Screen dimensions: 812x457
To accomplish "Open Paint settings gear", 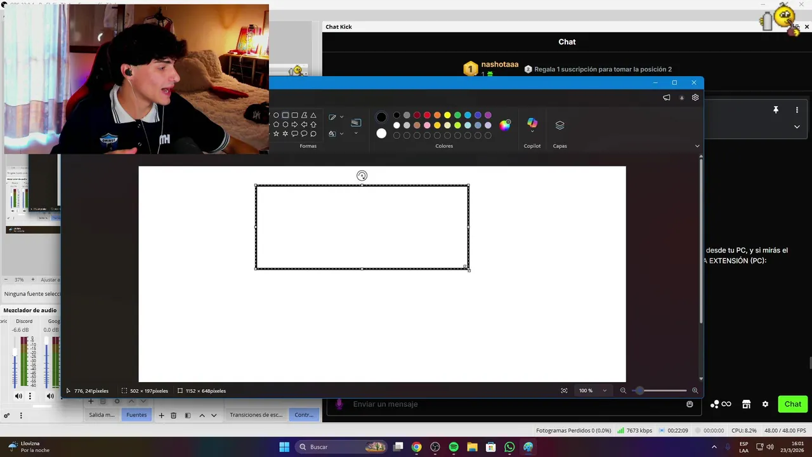I will (x=695, y=98).
